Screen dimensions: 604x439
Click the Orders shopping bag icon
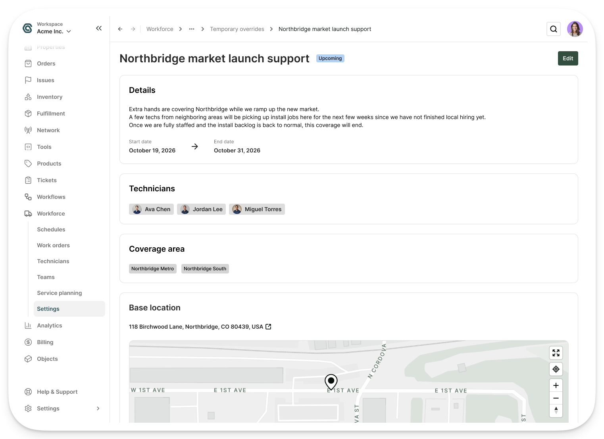(28, 64)
